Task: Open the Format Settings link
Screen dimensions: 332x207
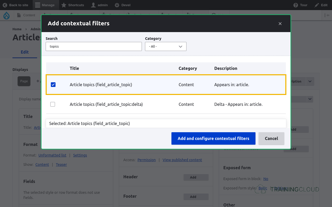Action: [x=80, y=155]
